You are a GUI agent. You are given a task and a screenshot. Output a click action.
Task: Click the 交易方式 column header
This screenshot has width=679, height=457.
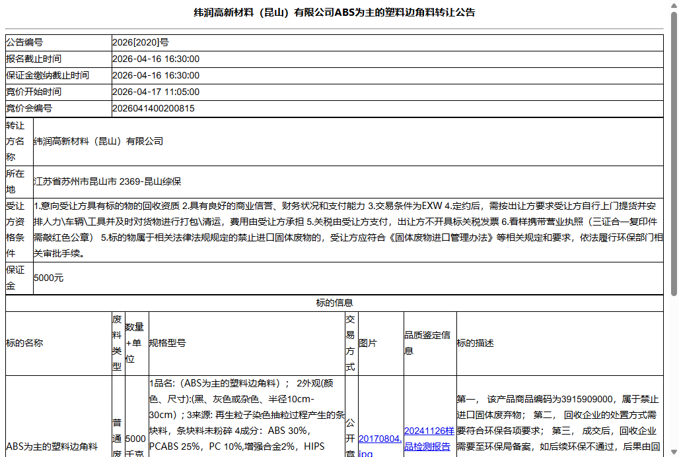(351, 344)
